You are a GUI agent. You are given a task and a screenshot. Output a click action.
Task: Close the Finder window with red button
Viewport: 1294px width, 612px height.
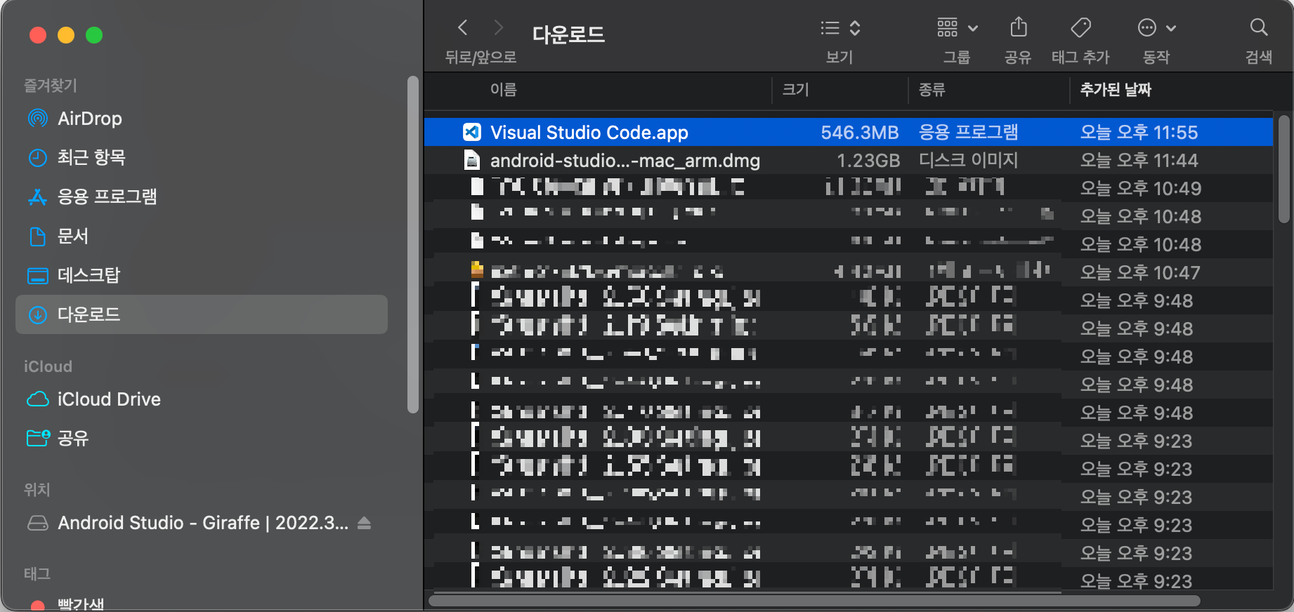tap(38, 35)
